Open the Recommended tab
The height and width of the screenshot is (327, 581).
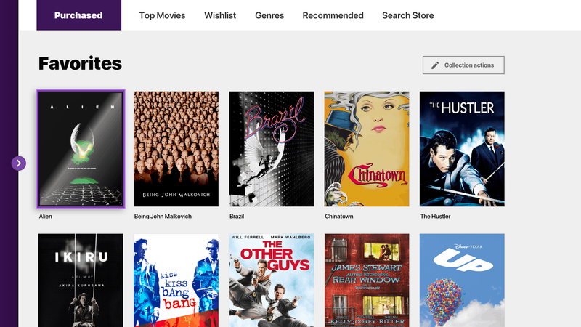pyautogui.click(x=333, y=15)
